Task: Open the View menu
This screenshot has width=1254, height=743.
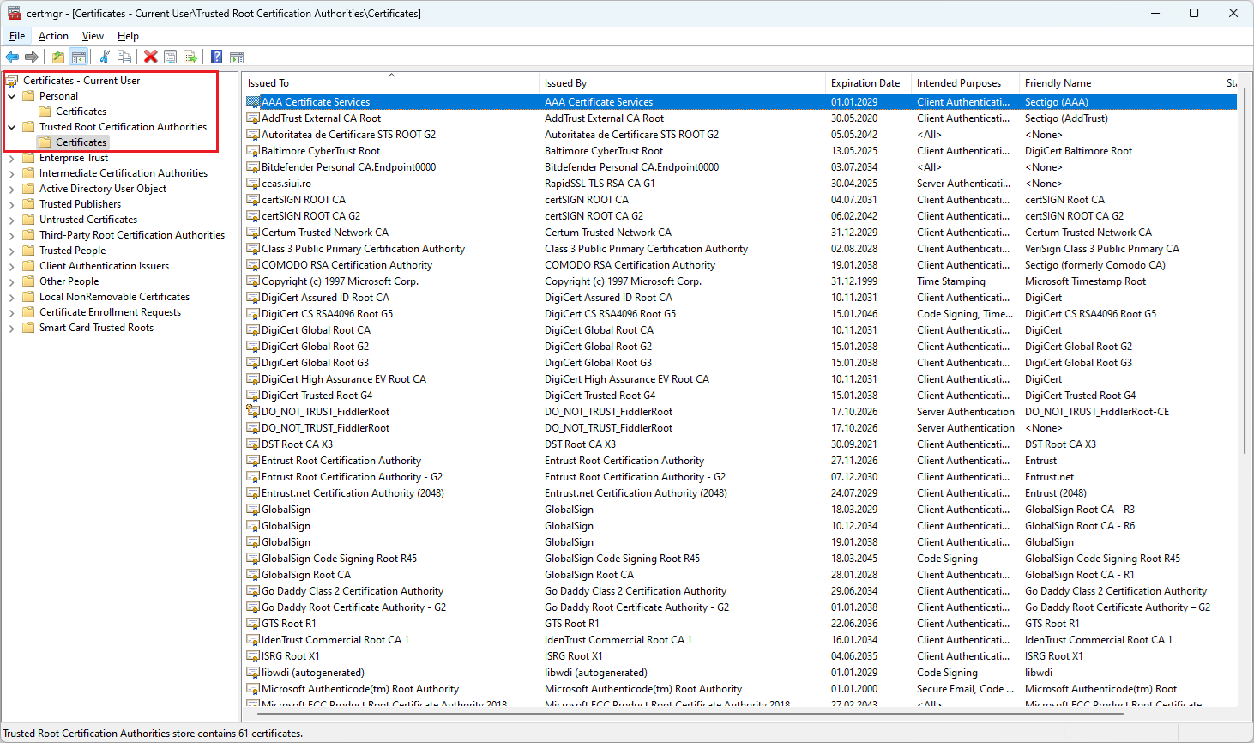Action: point(93,36)
